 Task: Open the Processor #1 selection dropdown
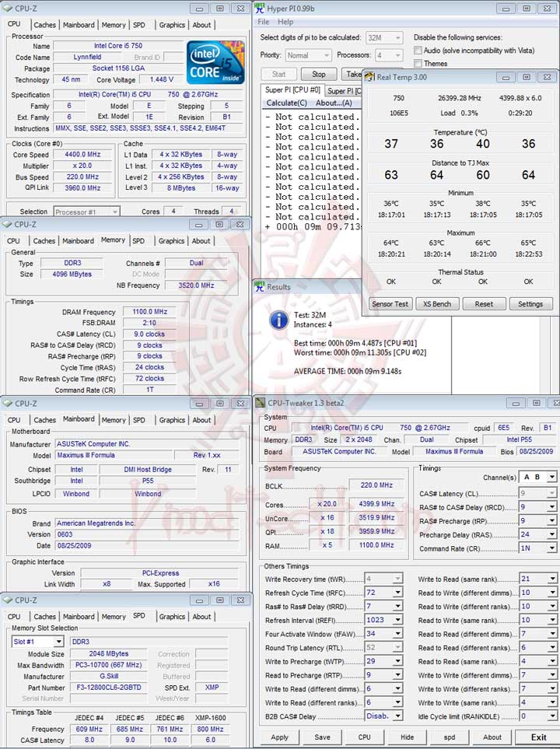tap(86, 212)
